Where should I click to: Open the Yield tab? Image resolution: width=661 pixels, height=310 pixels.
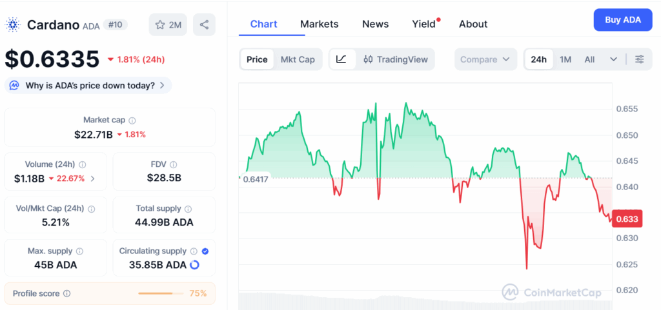pos(423,24)
